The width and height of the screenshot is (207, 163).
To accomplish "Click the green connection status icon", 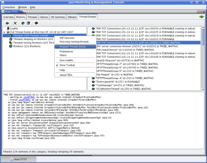I will pyautogui.click(x=202, y=17).
